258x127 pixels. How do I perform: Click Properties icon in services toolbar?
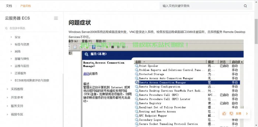pos(75,47)
